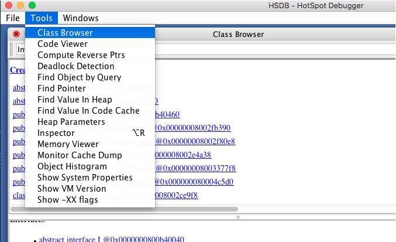Show Heap Parameters
Screen dimensions: 396x242
(x=90, y=122)
